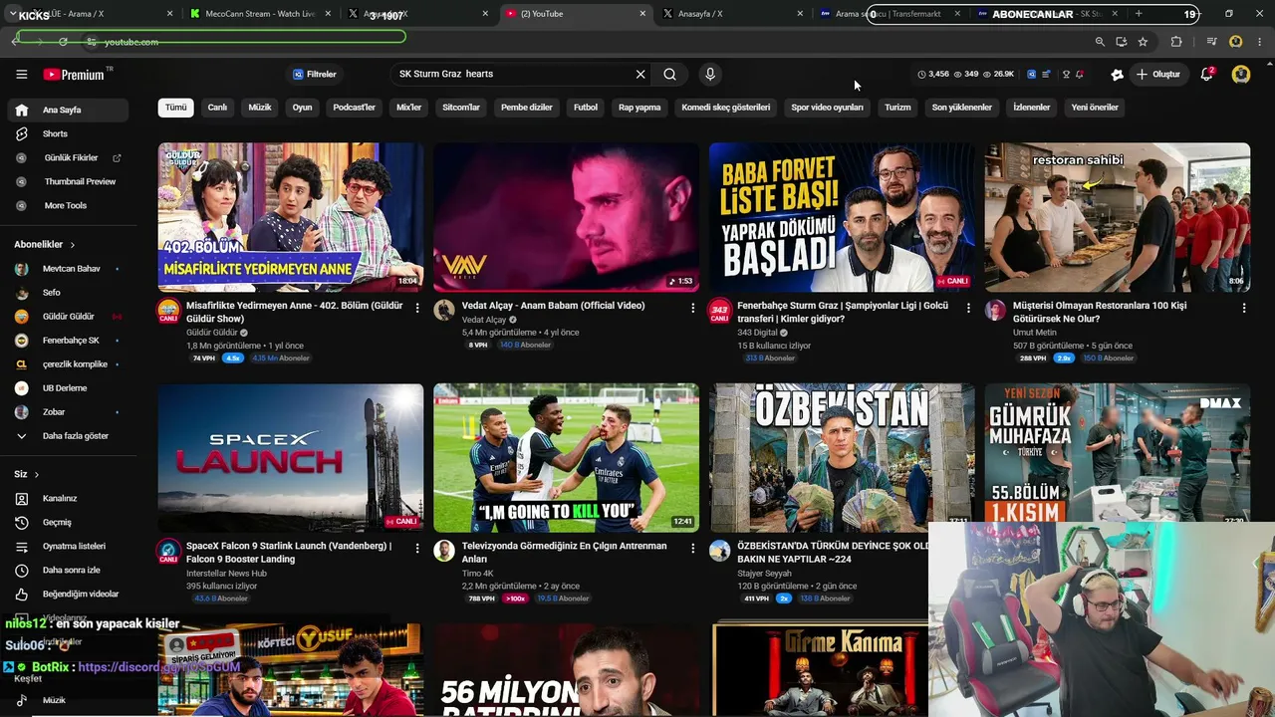Open More Tools in sidebar
This screenshot has height=717, width=1275.
point(66,205)
